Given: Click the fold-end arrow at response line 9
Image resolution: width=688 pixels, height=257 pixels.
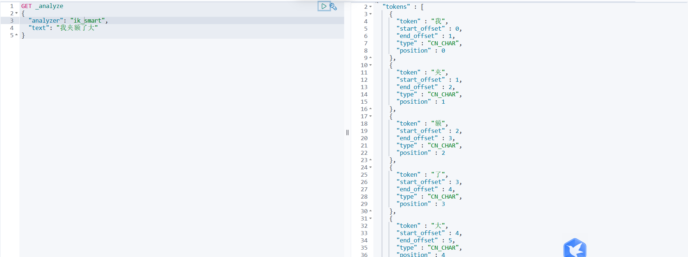Looking at the screenshot, I should tap(370, 58).
